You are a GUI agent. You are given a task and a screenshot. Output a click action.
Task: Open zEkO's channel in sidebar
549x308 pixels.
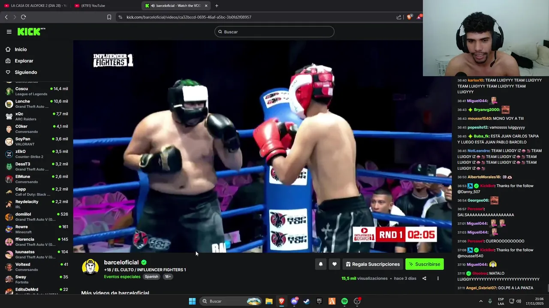[x=36, y=154]
